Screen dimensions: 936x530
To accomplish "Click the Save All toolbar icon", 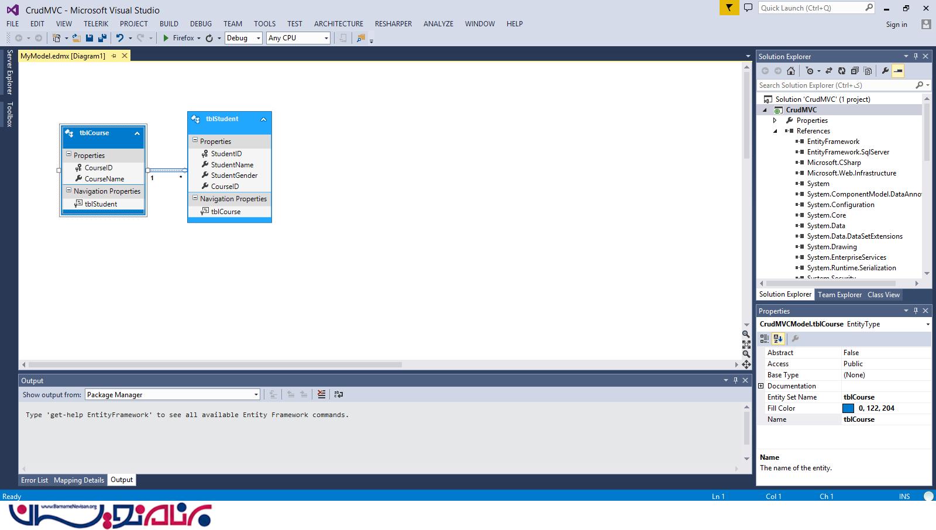I will coord(102,38).
